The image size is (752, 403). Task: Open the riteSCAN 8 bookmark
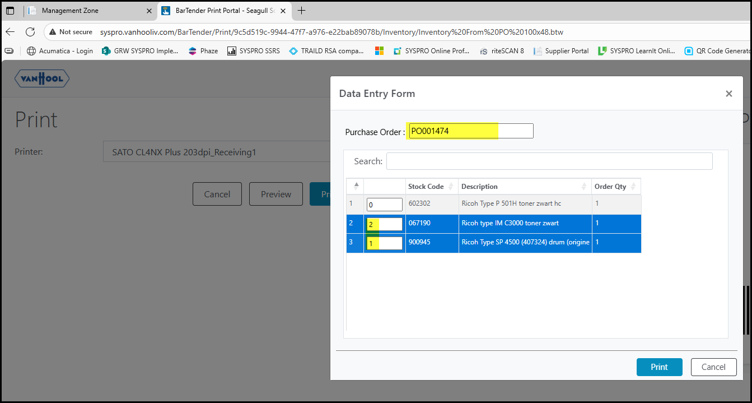point(501,51)
